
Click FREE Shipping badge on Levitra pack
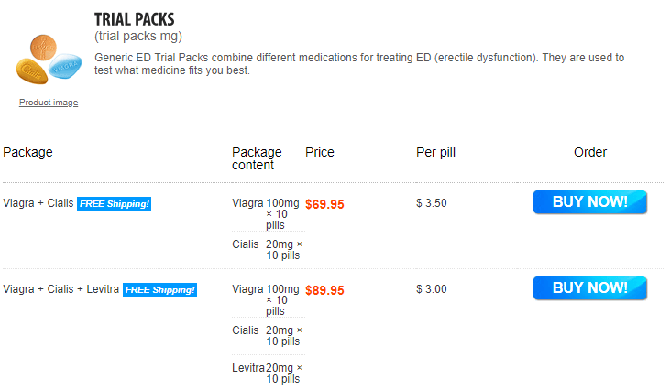coord(159,289)
